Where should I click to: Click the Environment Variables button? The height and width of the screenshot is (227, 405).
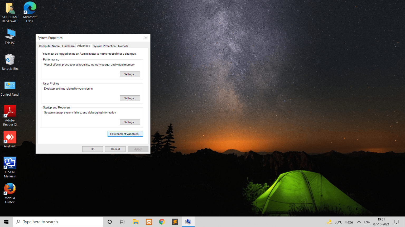[x=125, y=134]
